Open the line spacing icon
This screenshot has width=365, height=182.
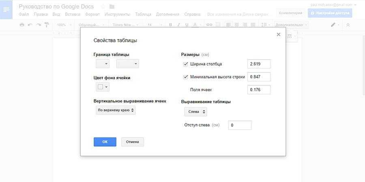pyautogui.click(x=265, y=25)
